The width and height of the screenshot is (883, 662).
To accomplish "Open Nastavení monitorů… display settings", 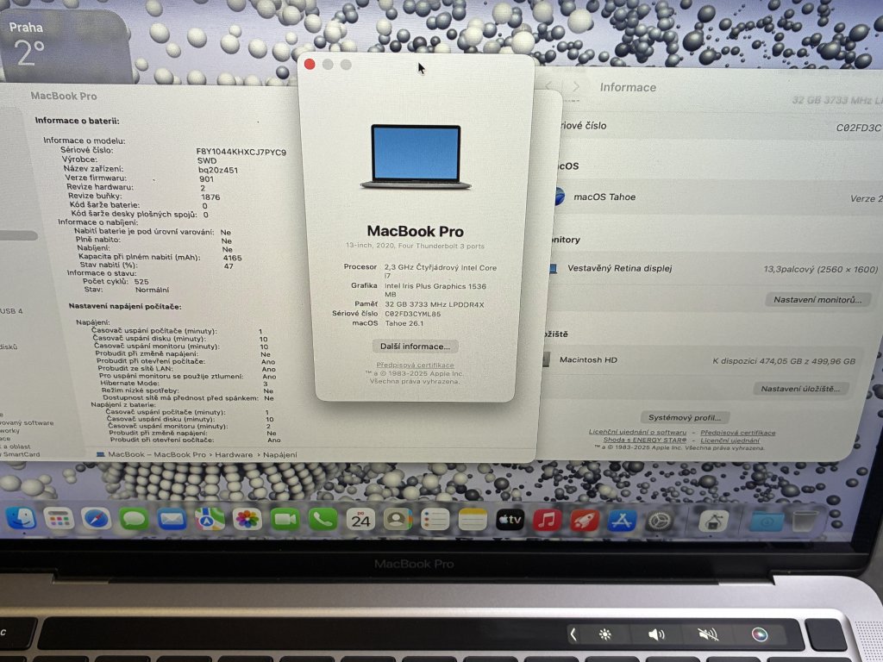I will [x=817, y=300].
